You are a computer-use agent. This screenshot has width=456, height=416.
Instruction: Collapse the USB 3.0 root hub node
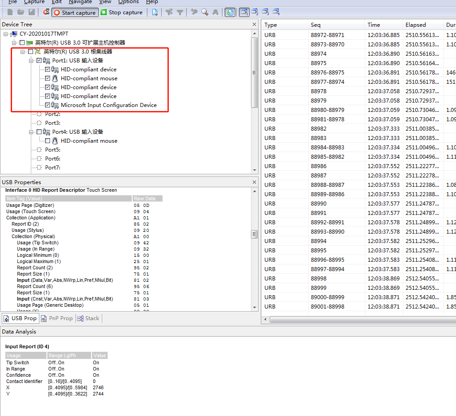point(22,51)
